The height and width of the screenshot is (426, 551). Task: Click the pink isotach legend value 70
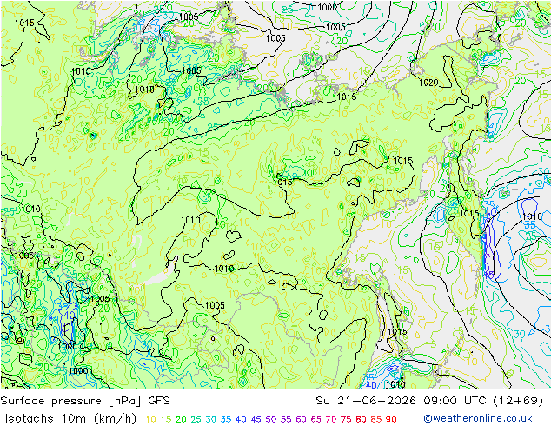click(x=331, y=419)
